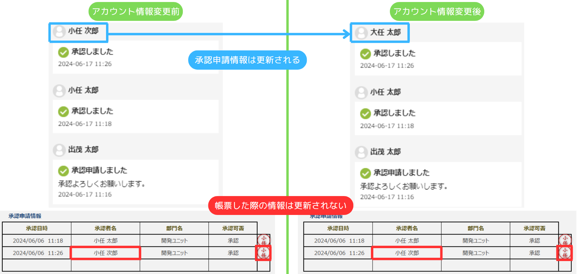Image resolution: width=577 pixels, height=274 pixels.
Task: Select 開発ユニット cell in 11:18 row, 変更後 table
Action: click(476, 240)
